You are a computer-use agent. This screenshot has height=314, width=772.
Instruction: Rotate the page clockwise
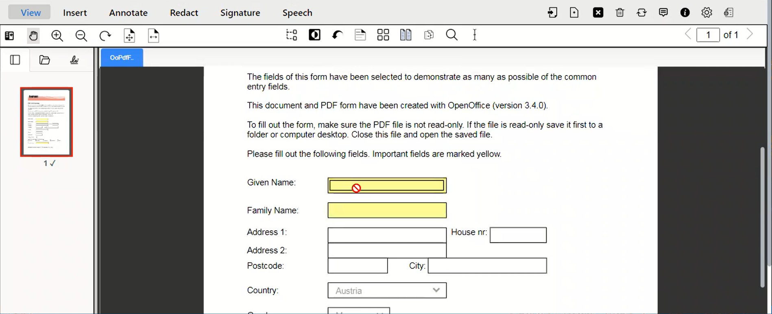tap(105, 36)
